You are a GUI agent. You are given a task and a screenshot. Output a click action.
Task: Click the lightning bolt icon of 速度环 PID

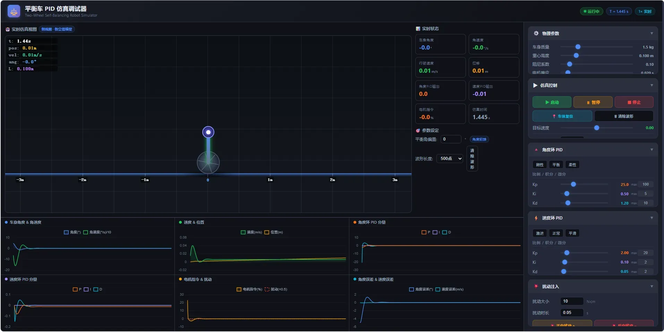tap(536, 218)
